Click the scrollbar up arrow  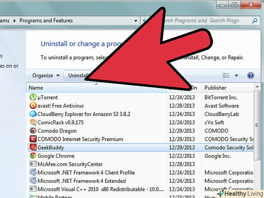pyautogui.click(x=257, y=87)
